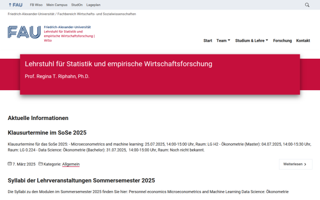Viewport: 320px width, 200px height.
Task: Click the Weiterlesen button
Action: click(x=295, y=164)
